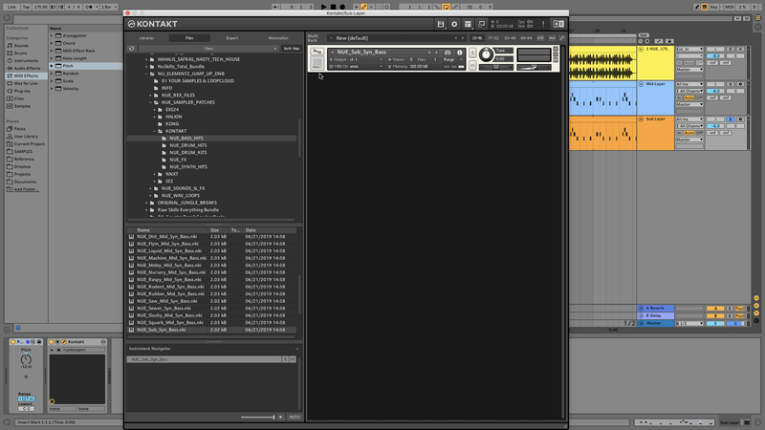The image size is (765, 430).
Task: Toggle solo on Mid Layer track
Action: (731, 84)
